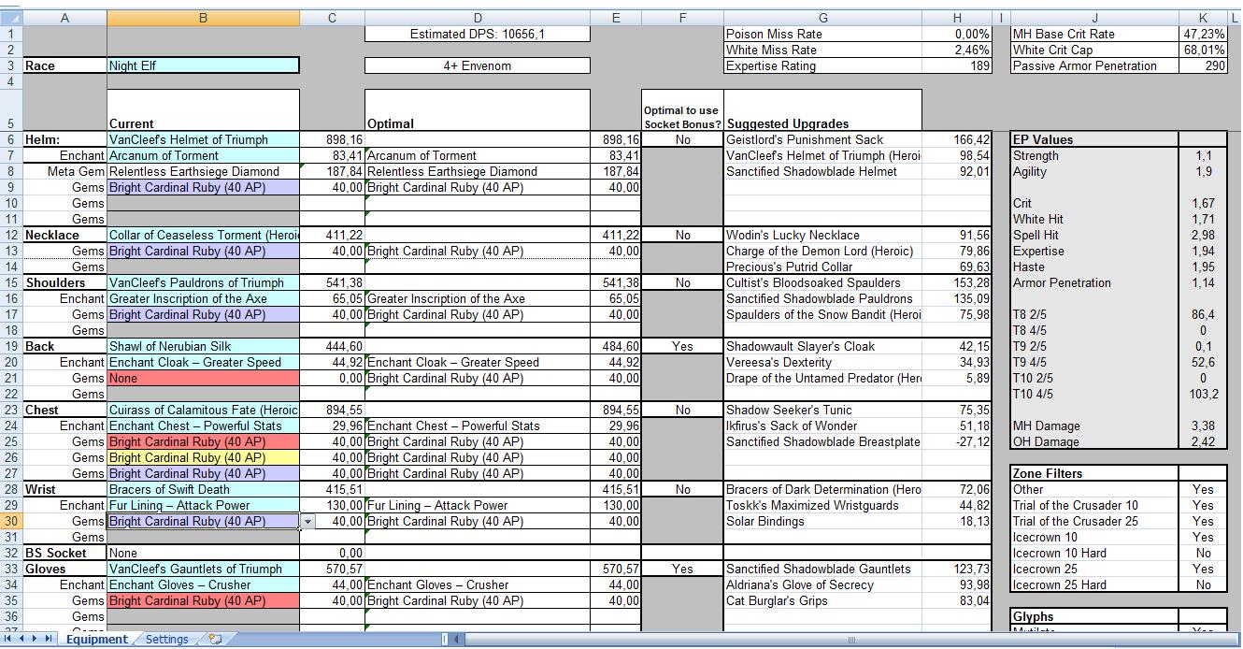1243x649 pixels.
Task: Click T10 4/5 value 103,2
Action: click(1204, 394)
